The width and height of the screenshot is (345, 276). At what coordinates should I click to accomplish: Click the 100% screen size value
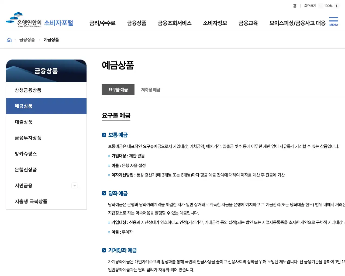point(328,6)
